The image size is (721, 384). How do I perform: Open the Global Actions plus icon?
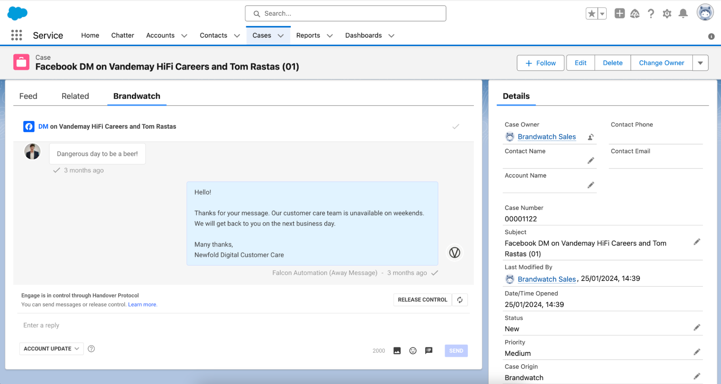click(620, 14)
